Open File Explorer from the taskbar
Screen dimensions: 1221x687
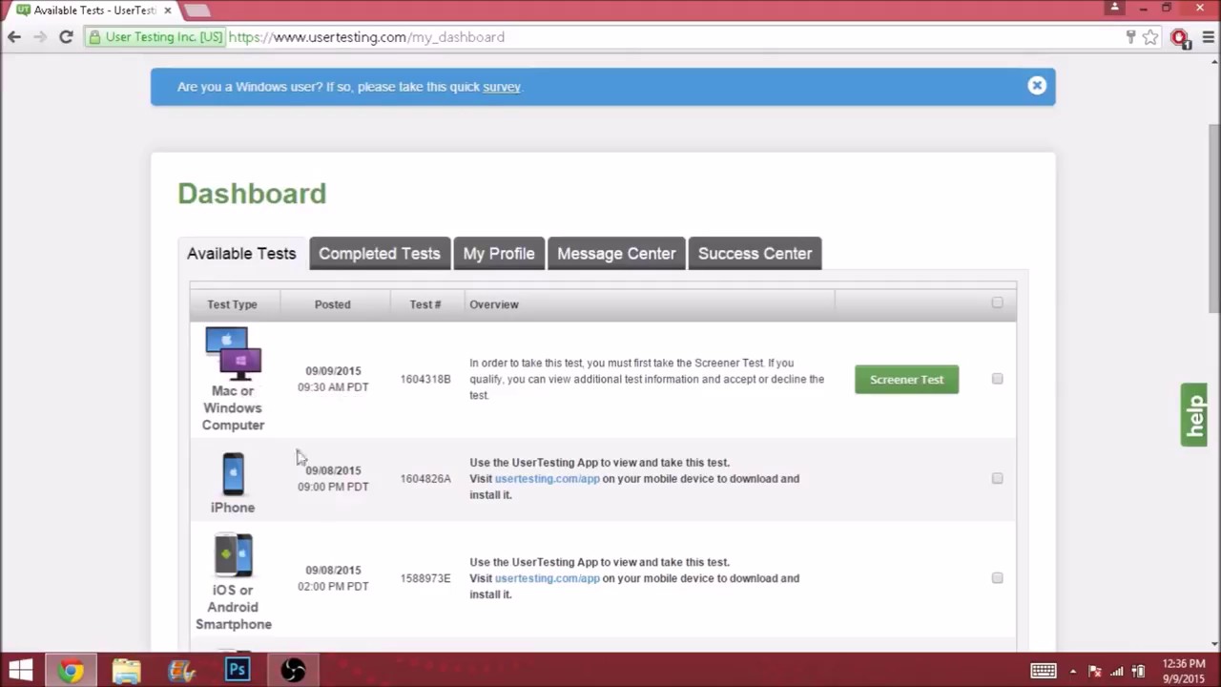click(126, 670)
